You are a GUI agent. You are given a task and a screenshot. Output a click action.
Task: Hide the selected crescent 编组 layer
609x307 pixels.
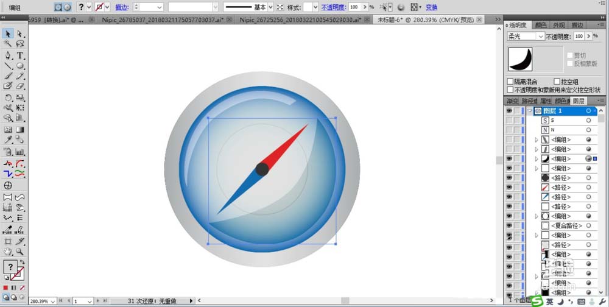coord(509,158)
